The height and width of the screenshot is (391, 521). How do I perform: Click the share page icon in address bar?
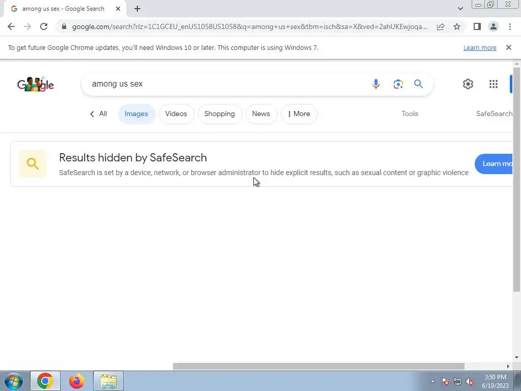pos(441,26)
